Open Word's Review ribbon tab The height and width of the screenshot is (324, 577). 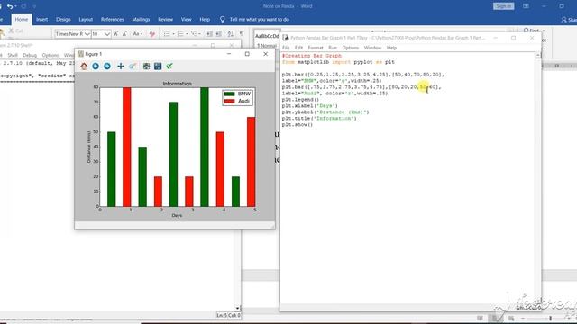[x=165, y=19]
